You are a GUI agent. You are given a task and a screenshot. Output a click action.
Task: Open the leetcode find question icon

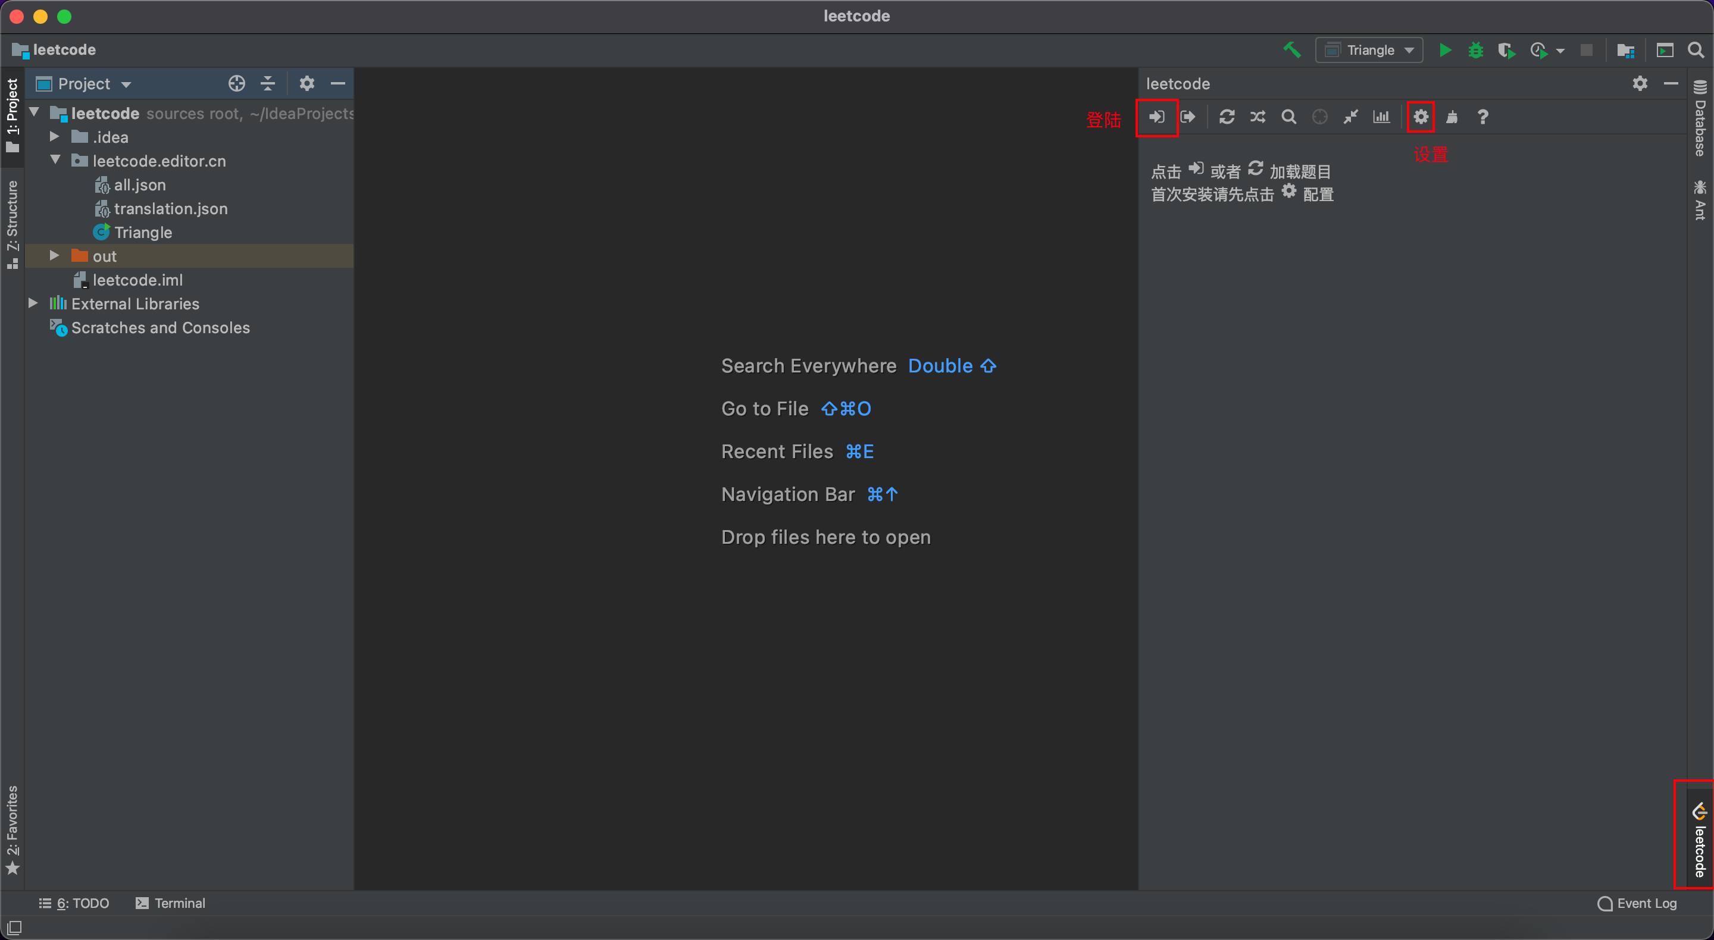pyautogui.click(x=1289, y=117)
